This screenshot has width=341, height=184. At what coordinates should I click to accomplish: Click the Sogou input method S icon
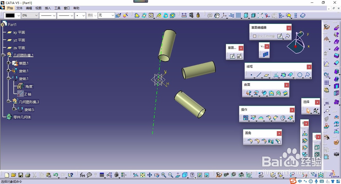pyautogui.click(x=293, y=181)
